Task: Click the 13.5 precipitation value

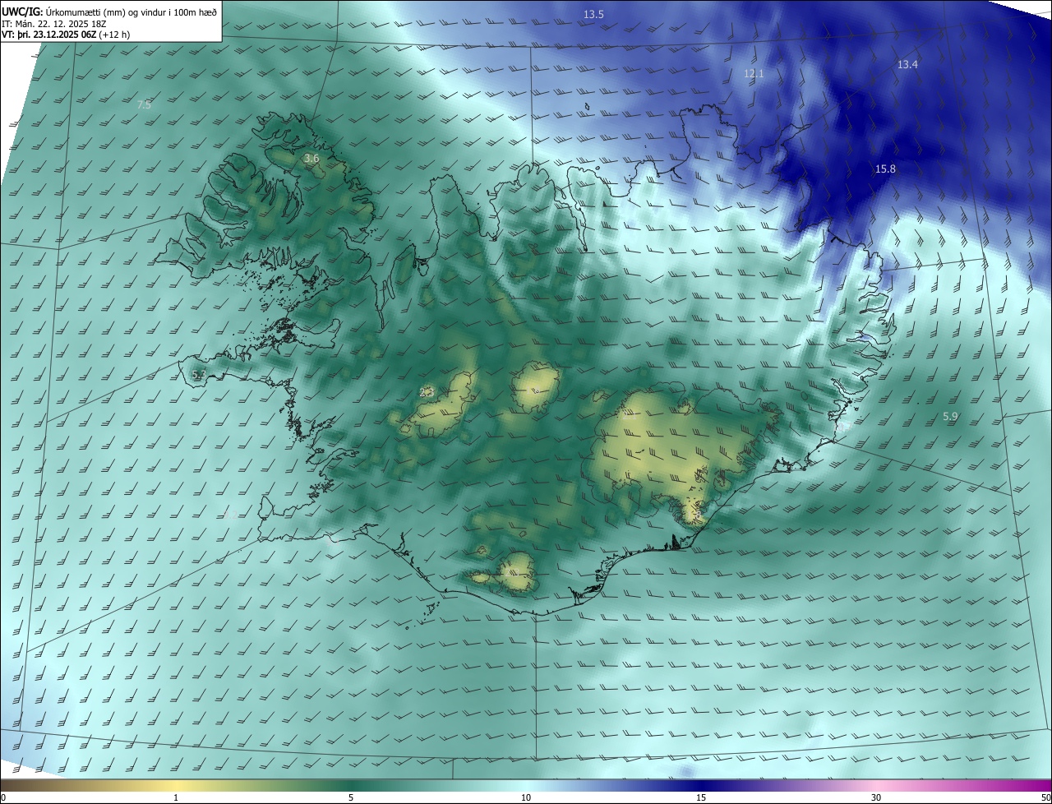Action: point(593,15)
